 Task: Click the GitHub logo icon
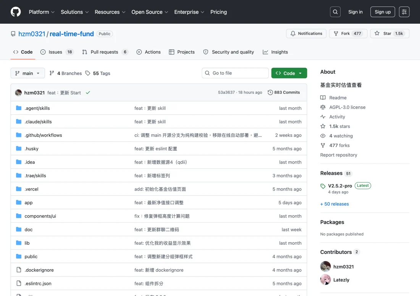(16, 12)
